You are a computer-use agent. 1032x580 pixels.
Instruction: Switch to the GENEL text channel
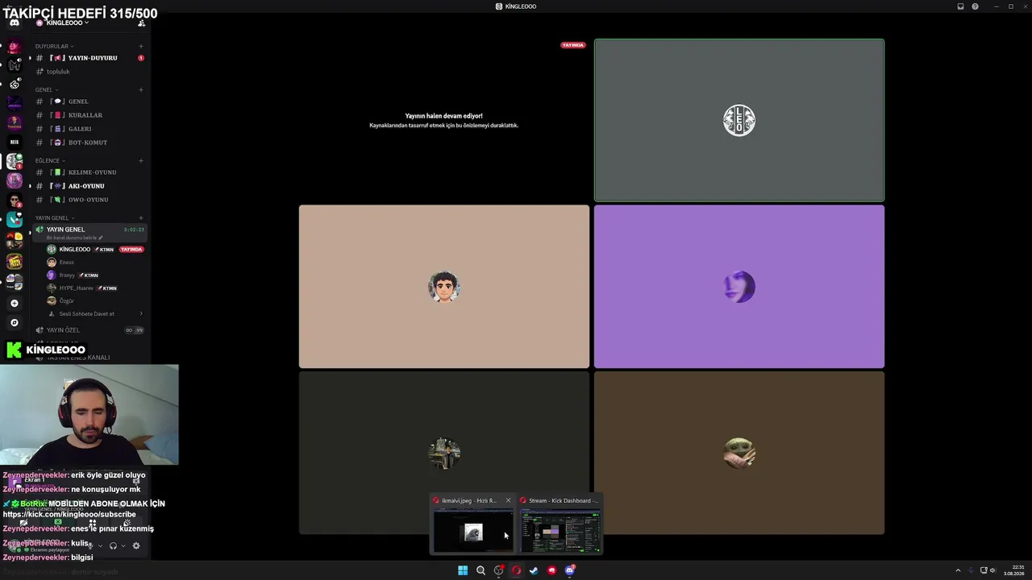(x=90, y=101)
